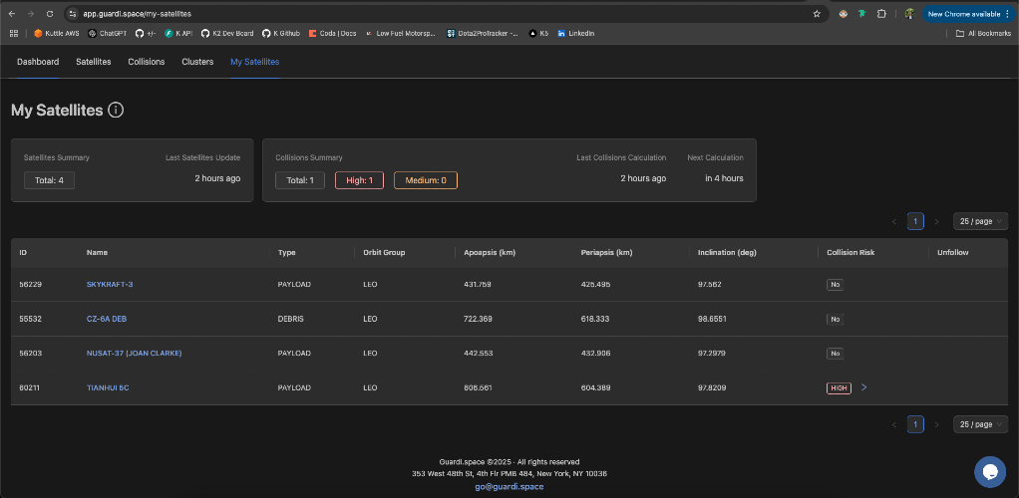This screenshot has width=1019, height=498.
Task: Open the apps grid icon in bookmarks bar
Action: click(x=14, y=33)
